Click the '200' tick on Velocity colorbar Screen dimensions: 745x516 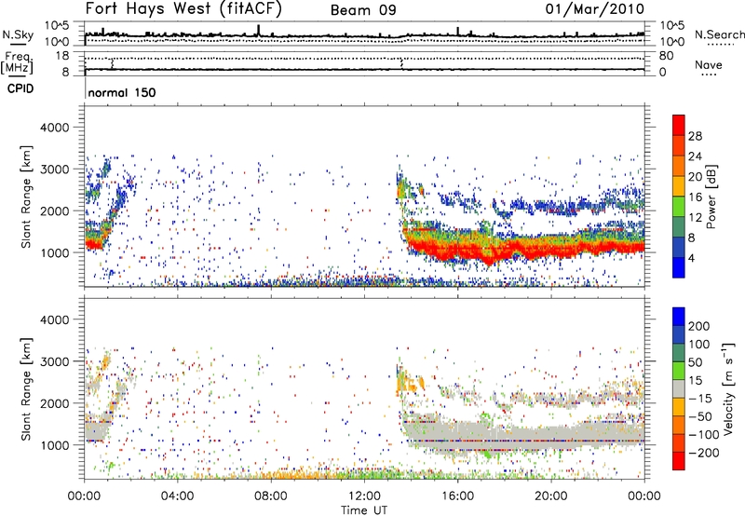click(699, 326)
